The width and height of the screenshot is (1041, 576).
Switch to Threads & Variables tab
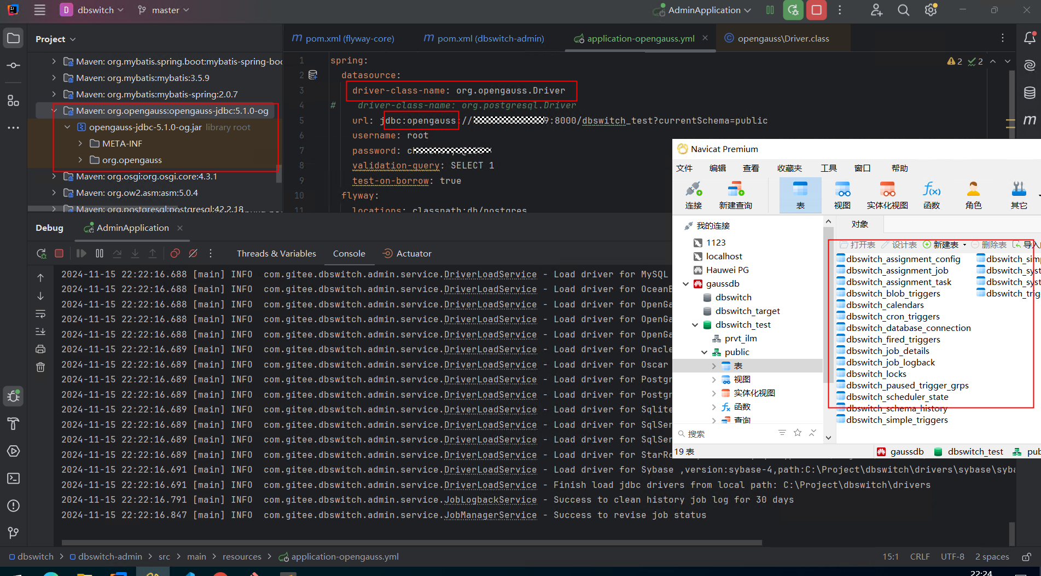click(276, 253)
